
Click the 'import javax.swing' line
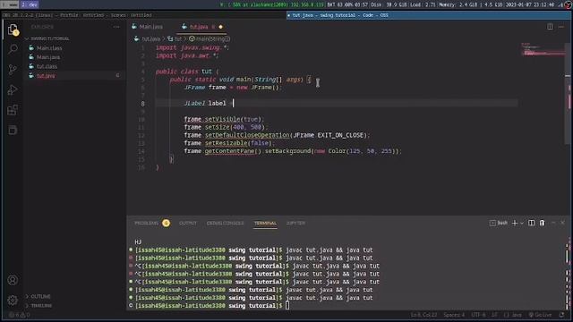click(x=192, y=47)
